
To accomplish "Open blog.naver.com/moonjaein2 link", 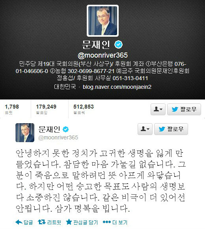I will click(117, 87).
